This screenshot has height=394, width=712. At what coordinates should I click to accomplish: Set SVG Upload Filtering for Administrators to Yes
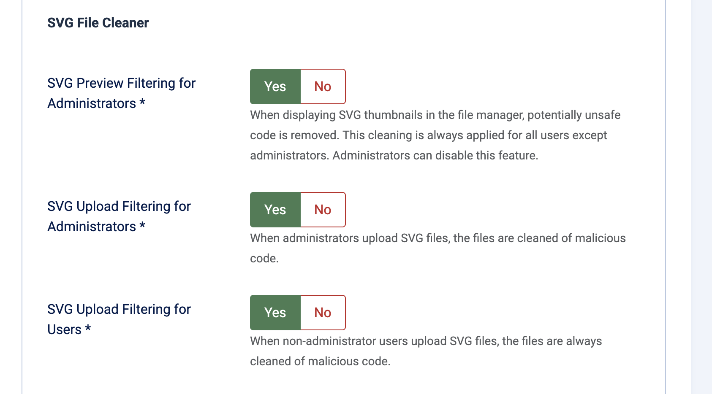coord(275,210)
